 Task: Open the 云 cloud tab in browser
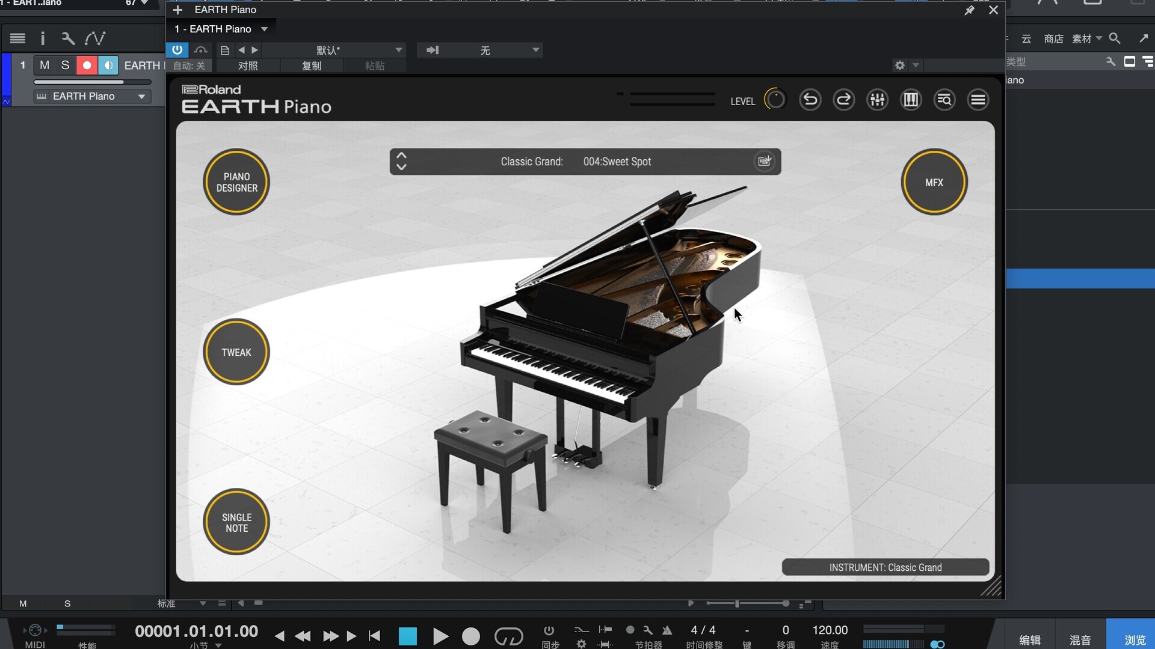tap(1026, 38)
